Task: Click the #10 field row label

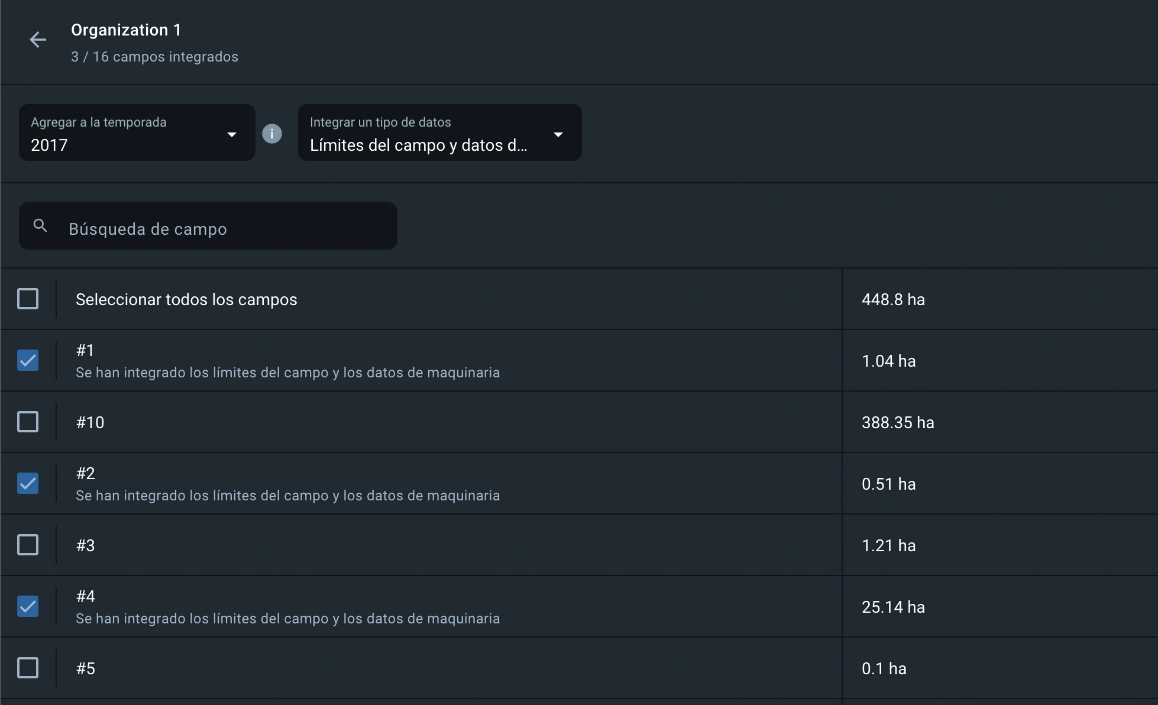Action: (90, 422)
